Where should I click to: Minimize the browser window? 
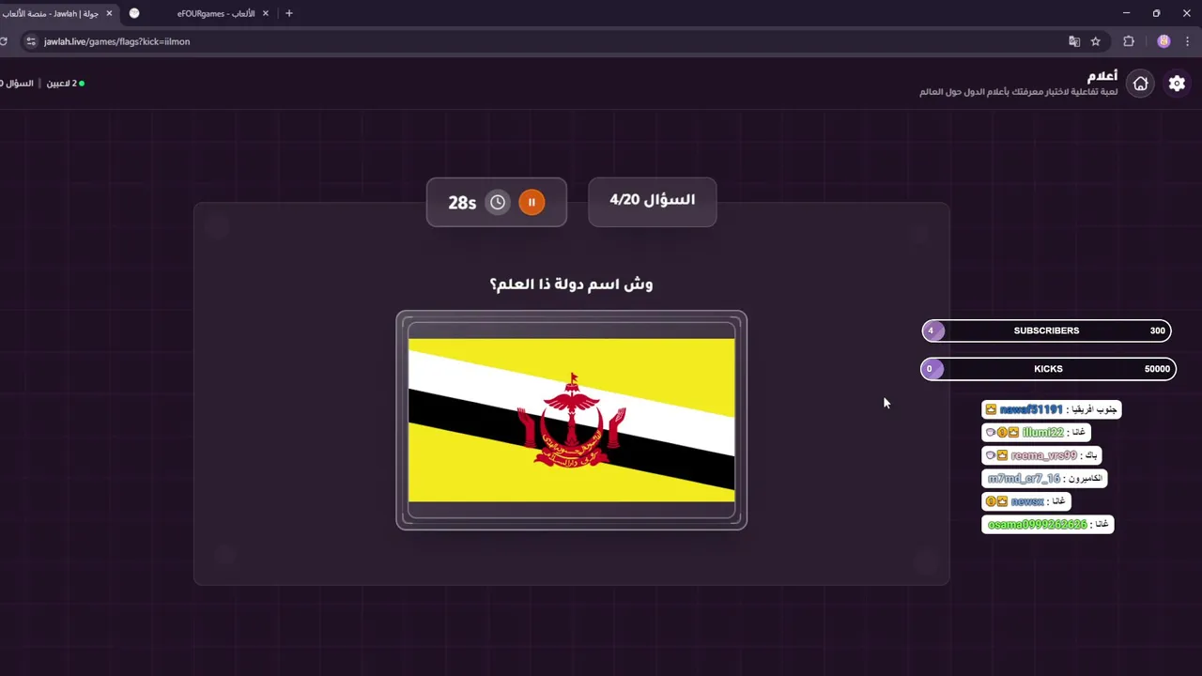coord(1126,13)
